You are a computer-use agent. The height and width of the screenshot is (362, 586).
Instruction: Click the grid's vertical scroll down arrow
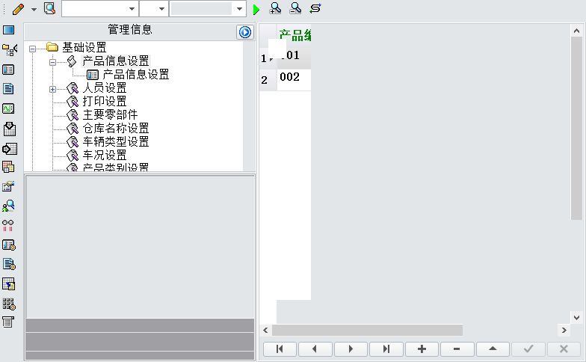point(577,317)
